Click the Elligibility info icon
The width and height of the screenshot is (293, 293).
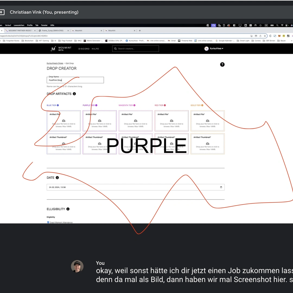68,209
